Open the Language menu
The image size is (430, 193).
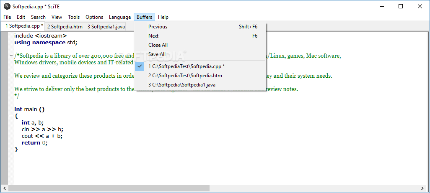pos(120,17)
